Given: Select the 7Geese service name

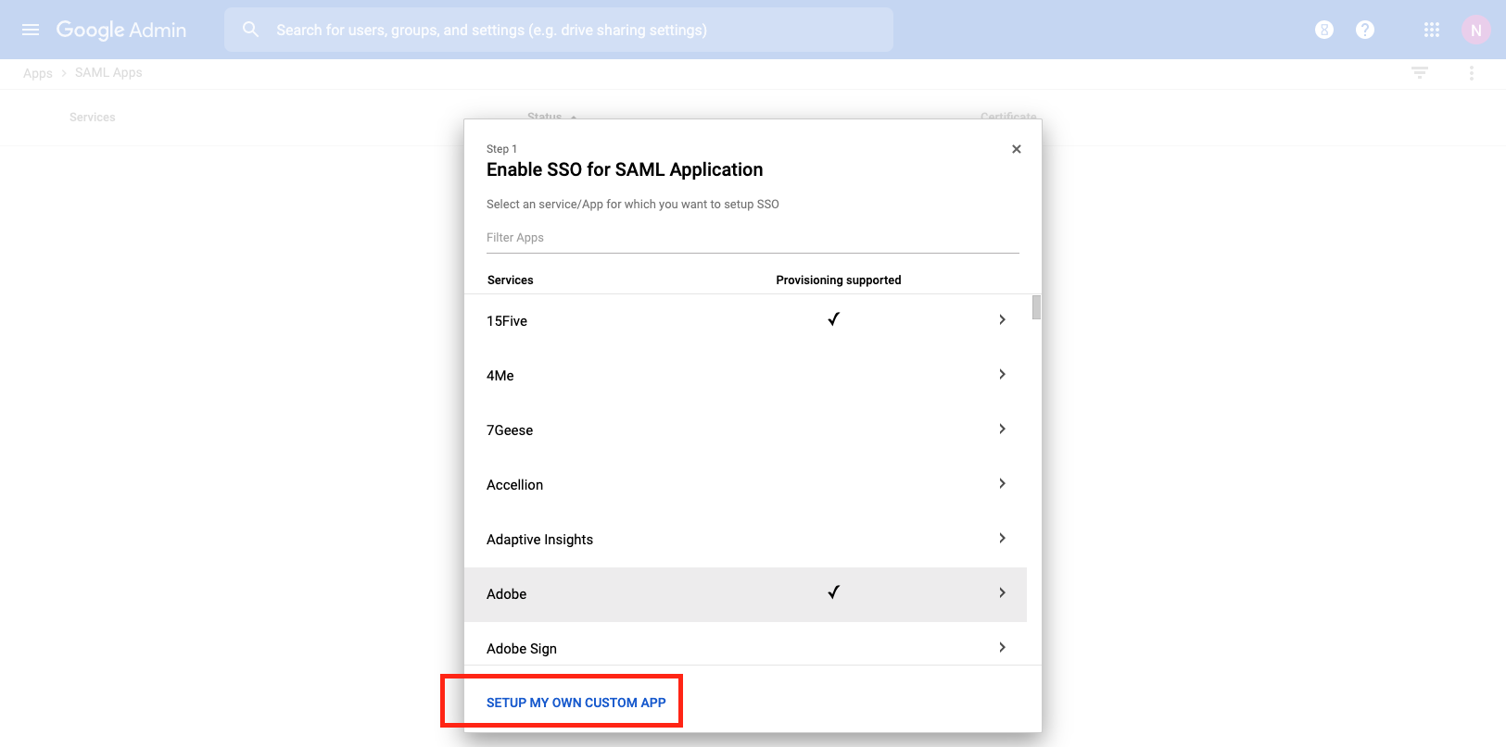Looking at the screenshot, I should point(510,430).
